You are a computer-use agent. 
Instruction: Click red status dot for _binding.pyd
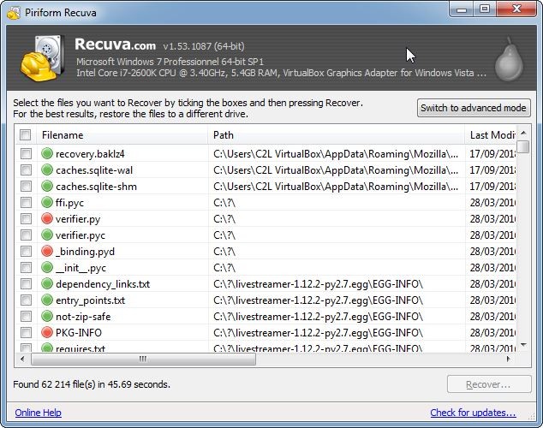pos(47,251)
